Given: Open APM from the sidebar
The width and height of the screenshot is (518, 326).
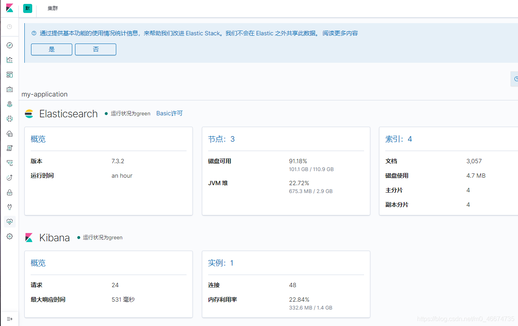Looking at the screenshot, I should (10, 162).
